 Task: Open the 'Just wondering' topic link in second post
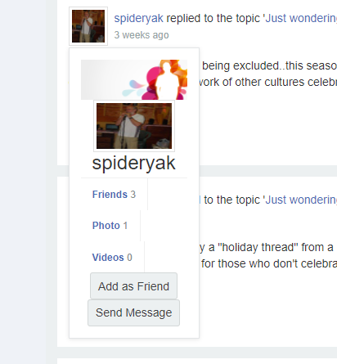coord(301,200)
